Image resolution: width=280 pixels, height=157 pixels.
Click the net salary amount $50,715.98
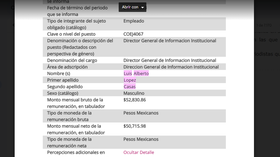135,126
